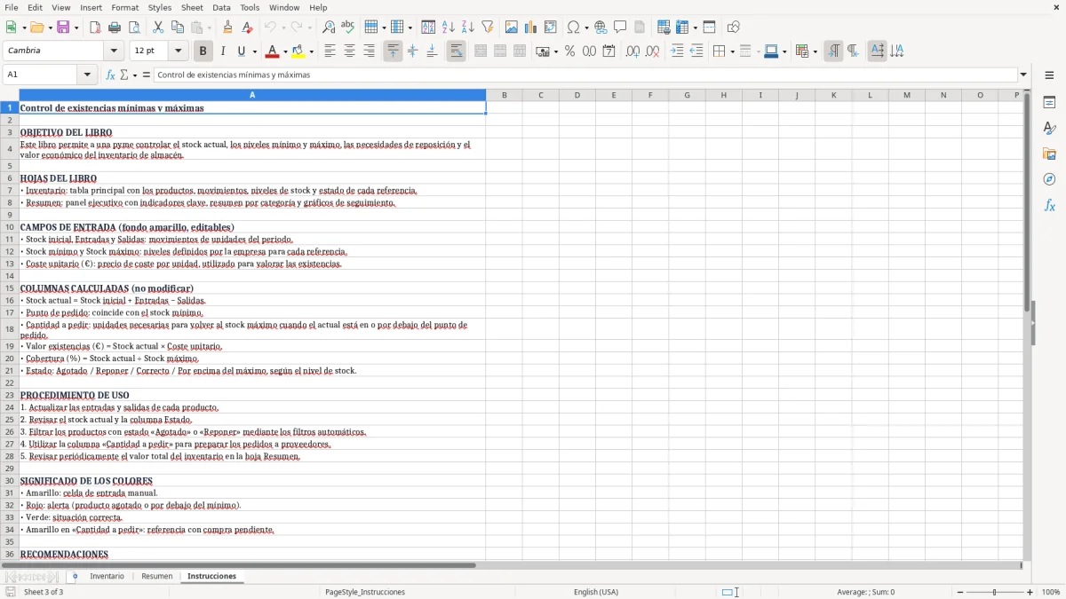Click PageStyle_Instrucciones in status bar
This screenshot has width=1066, height=599.
[x=365, y=592]
